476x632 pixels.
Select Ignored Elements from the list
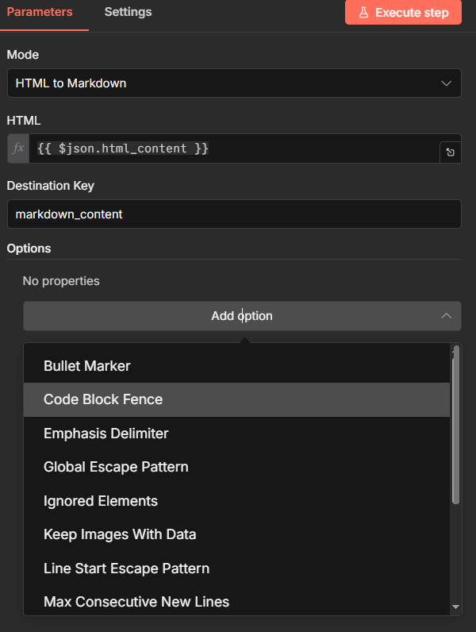pyautogui.click(x=101, y=501)
